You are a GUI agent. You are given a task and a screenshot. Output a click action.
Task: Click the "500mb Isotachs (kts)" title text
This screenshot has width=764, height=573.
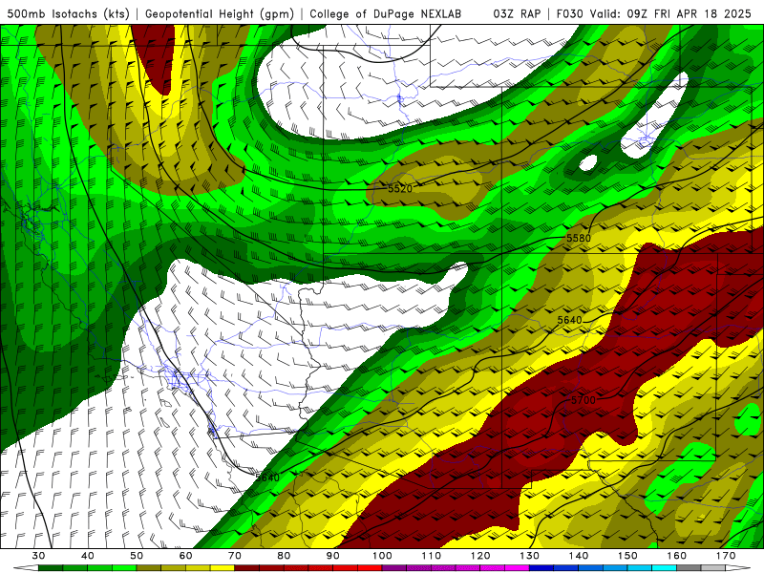pos(68,13)
